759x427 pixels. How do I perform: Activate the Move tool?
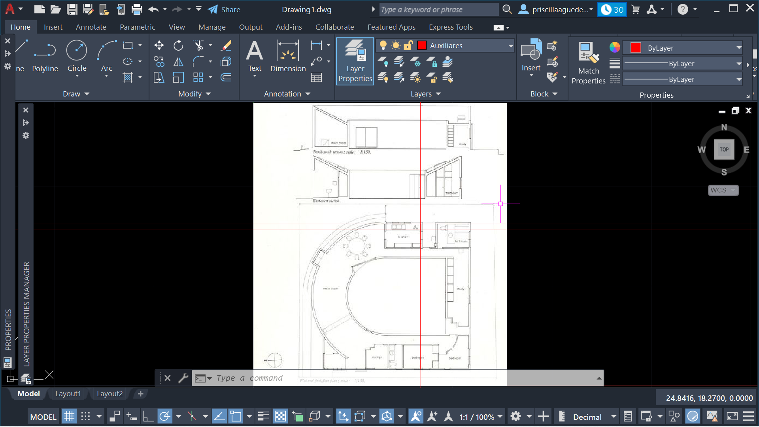[159, 45]
